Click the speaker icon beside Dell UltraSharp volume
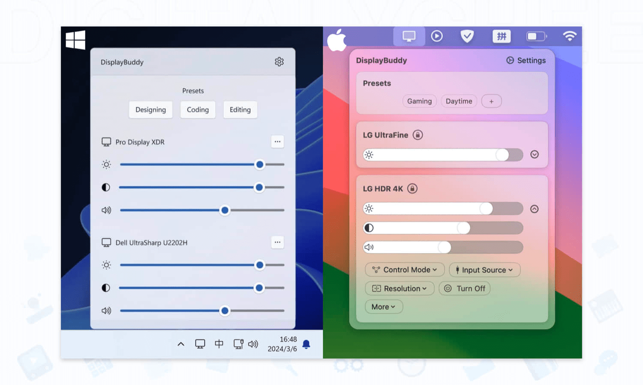The width and height of the screenshot is (643, 385). pos(105,311)
